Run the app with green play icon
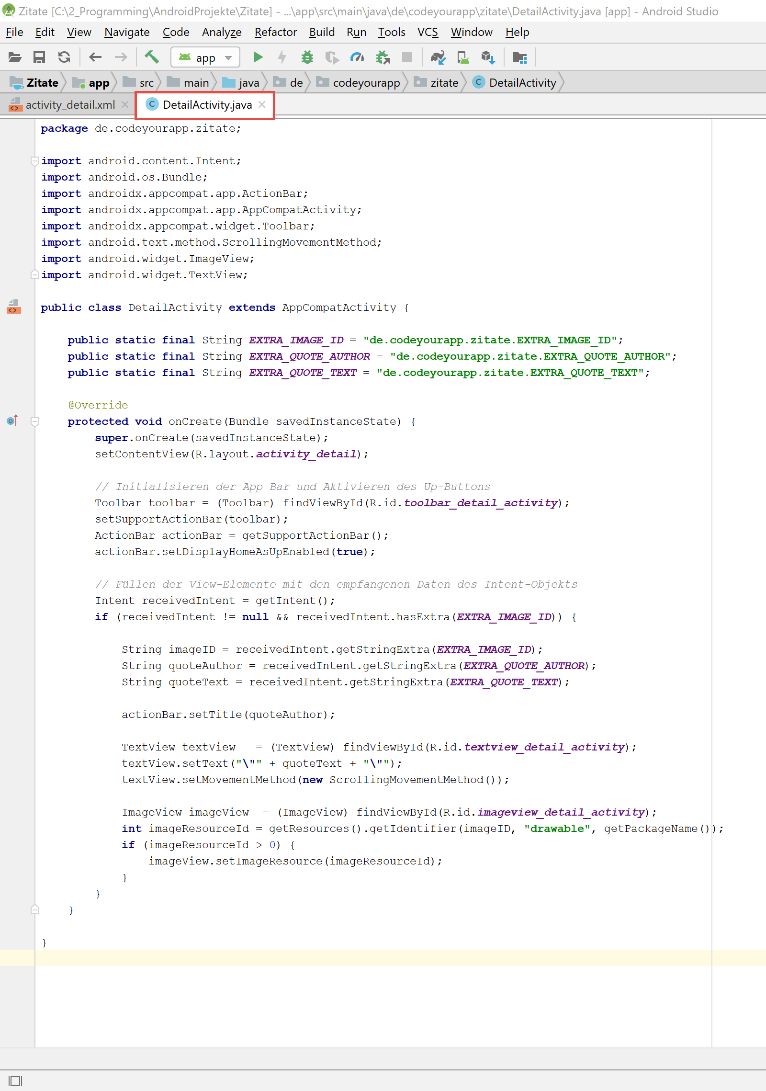This screenshot has height=1091, width=766. 258,57
